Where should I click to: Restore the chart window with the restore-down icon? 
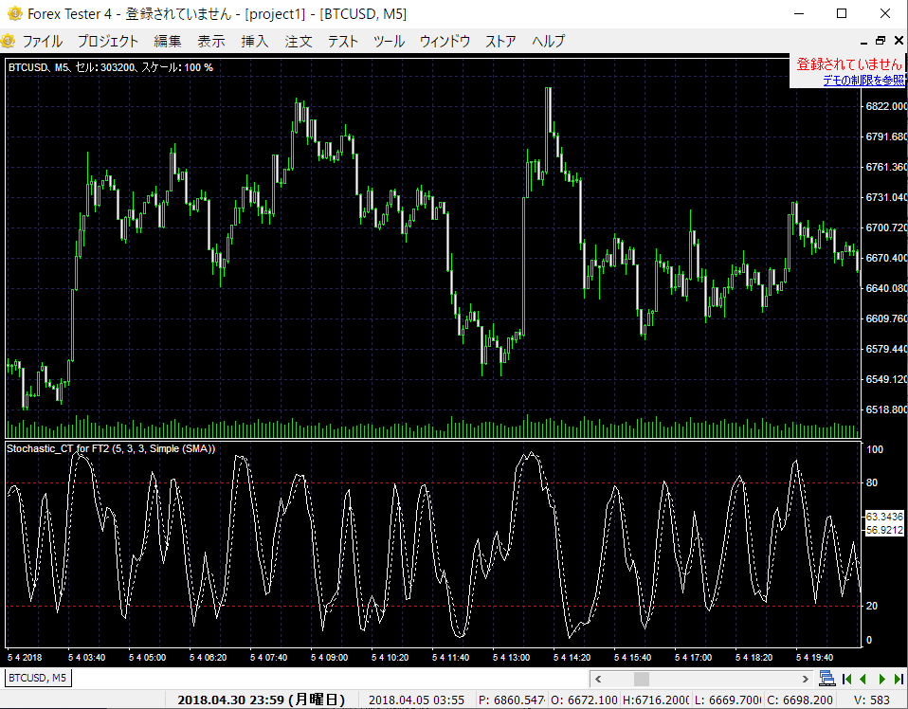coord(881,41)
